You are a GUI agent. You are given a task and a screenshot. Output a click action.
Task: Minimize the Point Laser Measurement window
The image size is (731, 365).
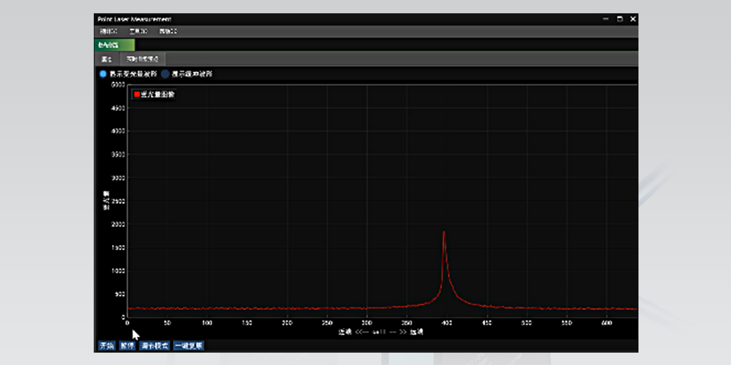pos(606,19)
